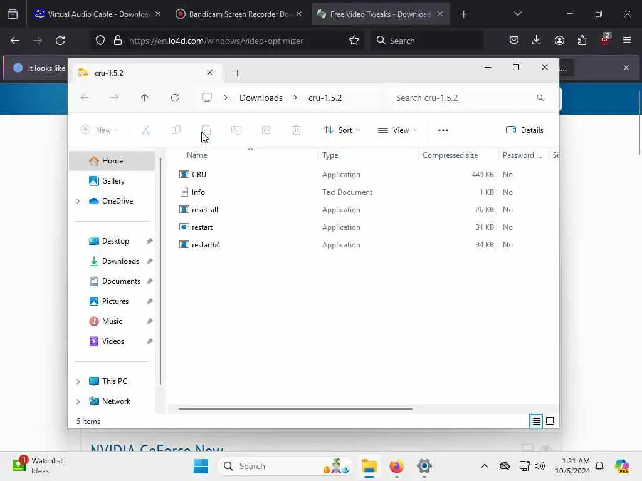Open Home in the navigation pane
Viewport: 642px width, 481px height.
click(112, 161)
